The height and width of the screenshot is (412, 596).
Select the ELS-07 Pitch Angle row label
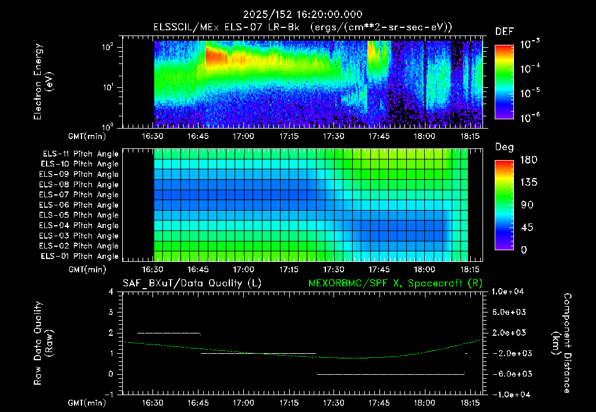79,194
